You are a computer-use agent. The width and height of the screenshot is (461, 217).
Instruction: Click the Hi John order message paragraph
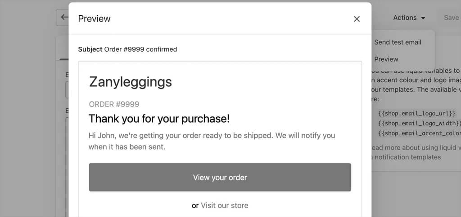pyautogui.click(x=212, y=141)
